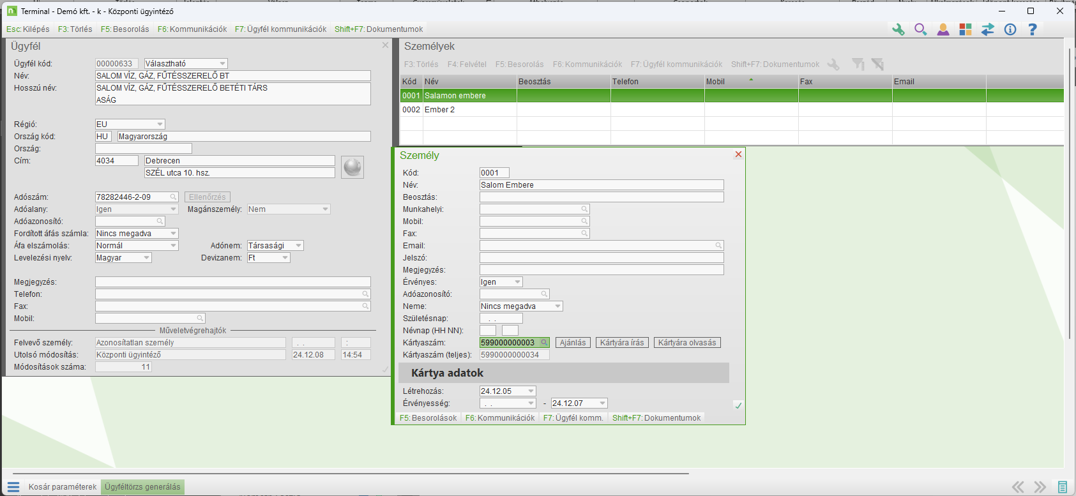Click the question mark help icon
Viewport: 1076px width, 496px height.
pos(1032,29)
